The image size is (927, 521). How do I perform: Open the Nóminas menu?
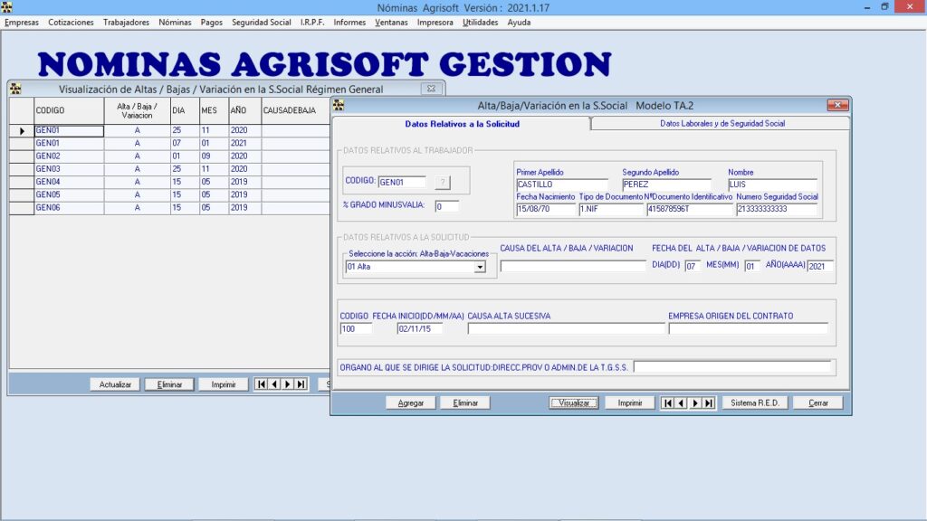175,23
